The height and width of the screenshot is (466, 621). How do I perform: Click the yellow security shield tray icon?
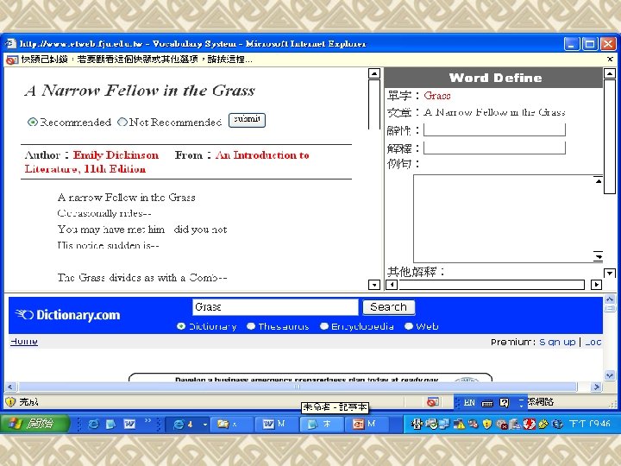click(487, 425)
